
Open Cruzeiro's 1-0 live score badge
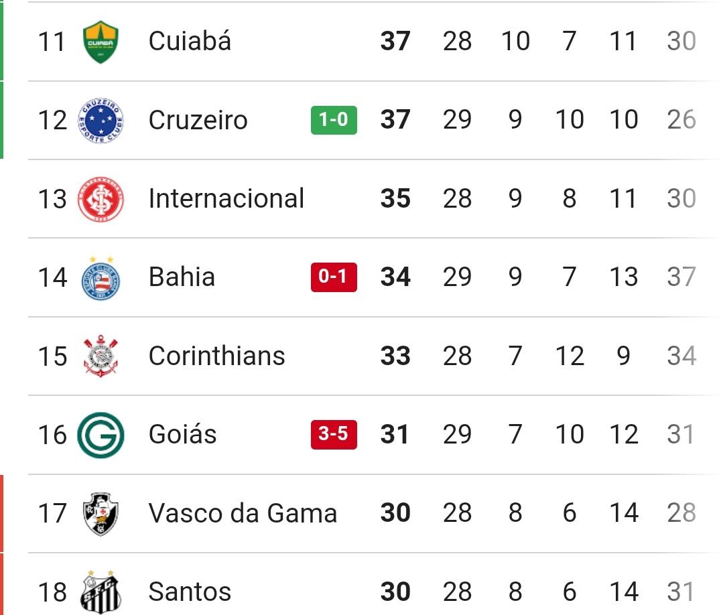[x=334, y=120]
